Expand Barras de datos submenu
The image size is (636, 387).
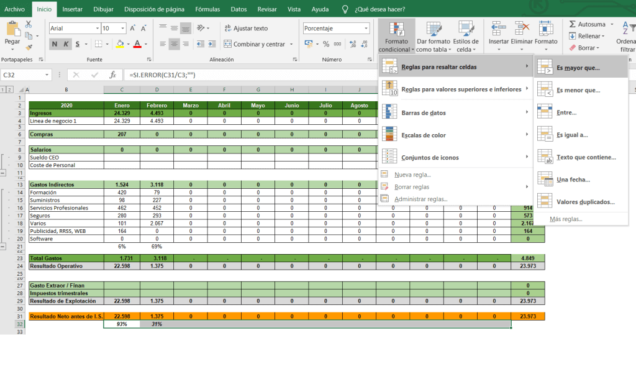456,113
